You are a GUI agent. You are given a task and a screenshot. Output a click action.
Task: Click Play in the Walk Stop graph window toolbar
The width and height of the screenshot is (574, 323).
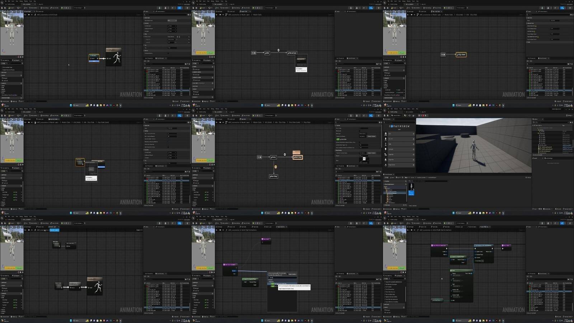[x=253, y=115]
